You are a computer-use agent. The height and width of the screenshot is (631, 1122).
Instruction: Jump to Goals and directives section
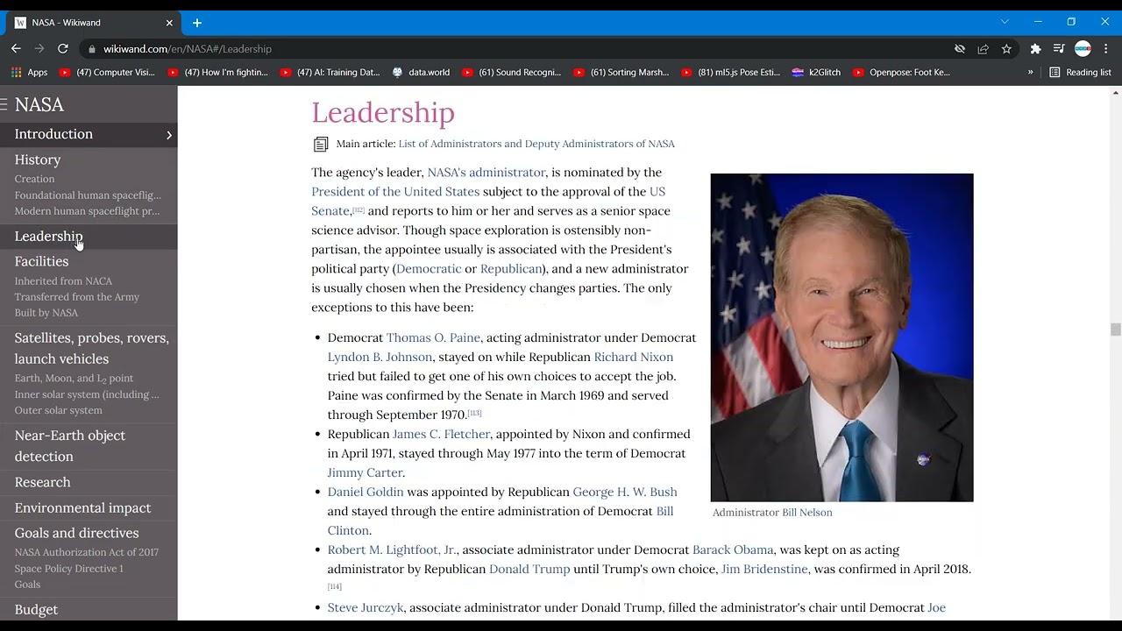pos(76,533)
